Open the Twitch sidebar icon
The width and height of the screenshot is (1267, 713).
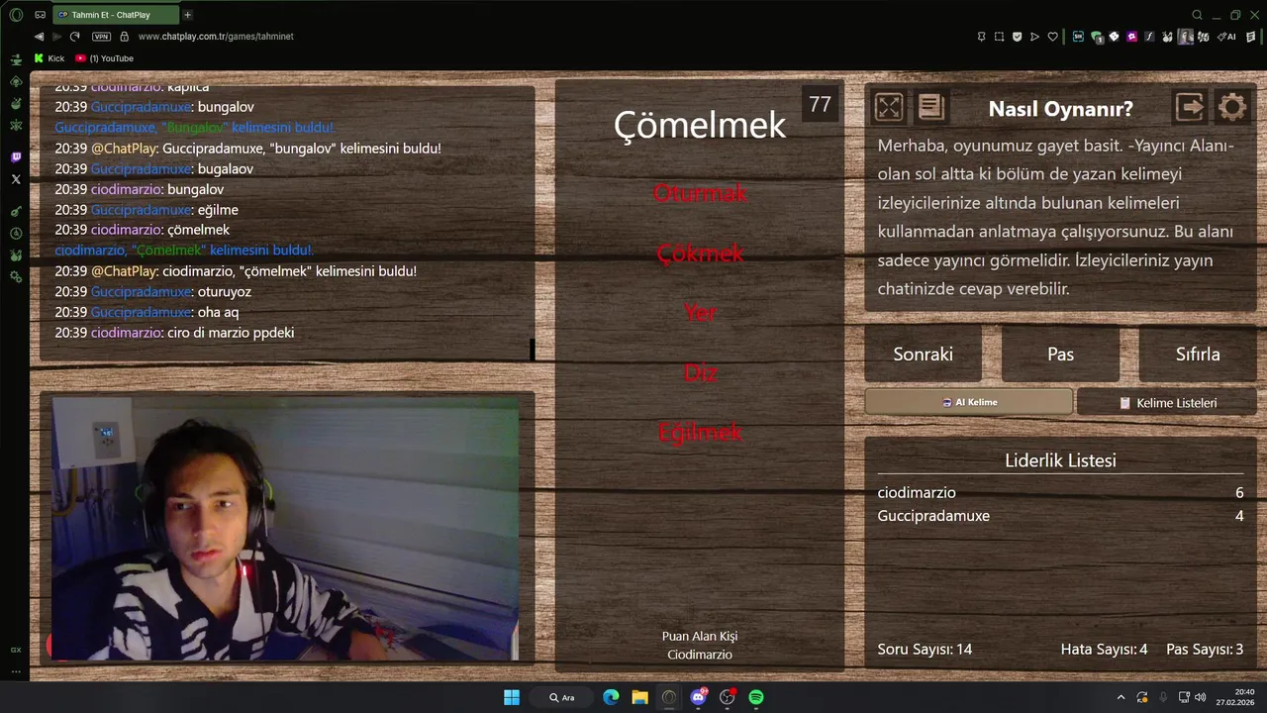pyautogui.click(x=16, y=157)
